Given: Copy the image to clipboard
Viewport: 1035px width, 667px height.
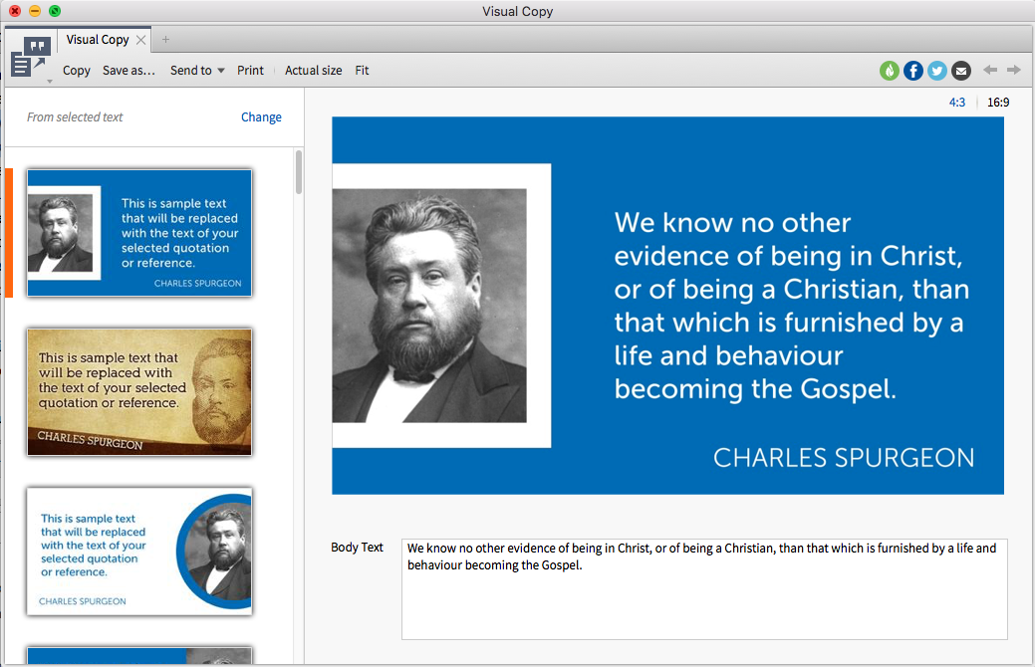Looking at the screenshot, I should tap(76, 71).
